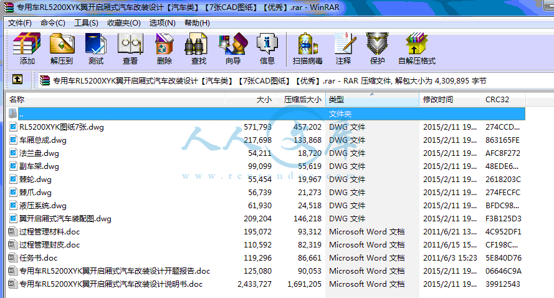This screenshot has height=298, width=554.
Task: Click the DWG icon for RL5200XYK图纸7张.dwg
Action: [x=13, y=127]
